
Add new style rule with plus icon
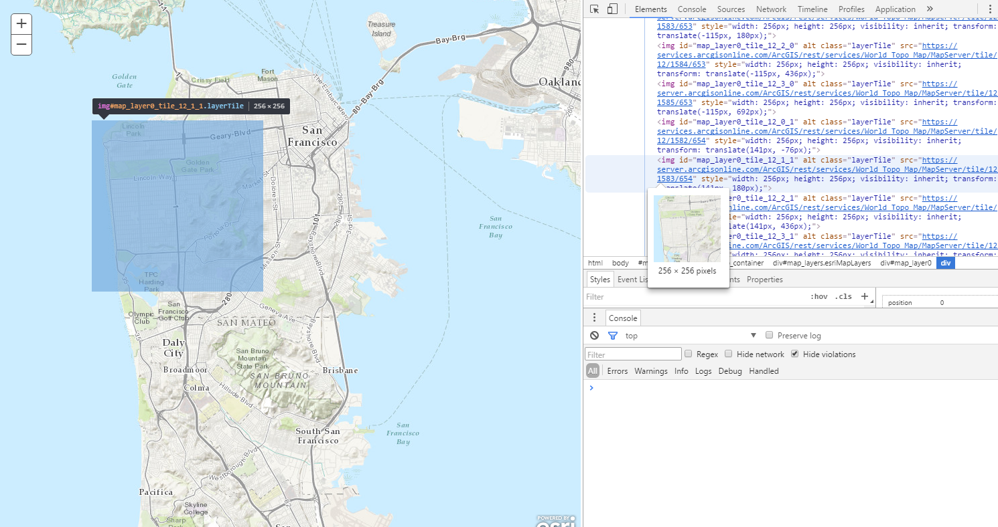click(865, 296)
